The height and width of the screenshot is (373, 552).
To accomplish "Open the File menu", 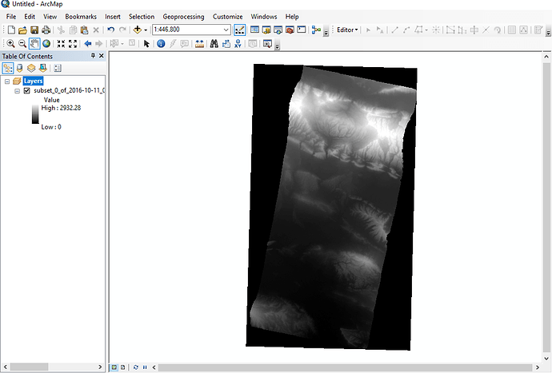I will tap(11, 17).
